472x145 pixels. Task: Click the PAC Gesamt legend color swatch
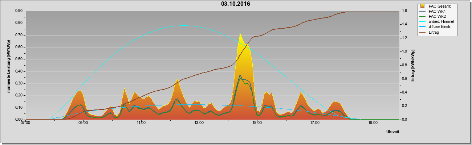tap(423, 6)
